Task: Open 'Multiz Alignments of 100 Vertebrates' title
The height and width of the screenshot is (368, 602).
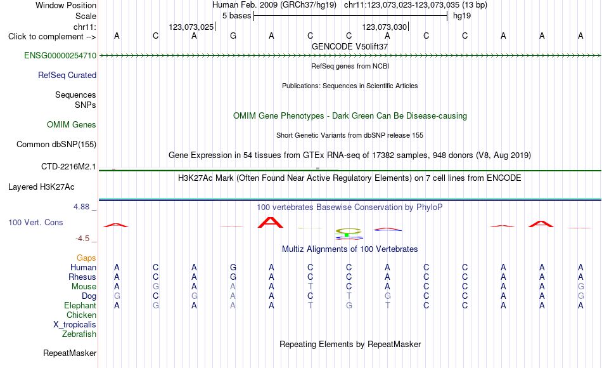Action: coord(350,249)
